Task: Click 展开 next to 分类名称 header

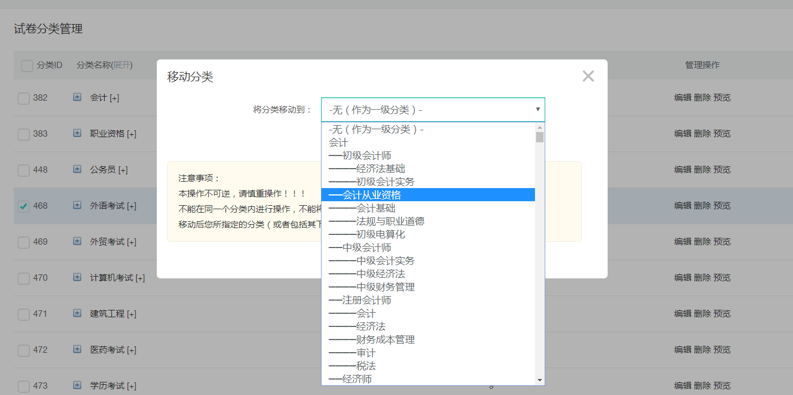Action: 122,65
